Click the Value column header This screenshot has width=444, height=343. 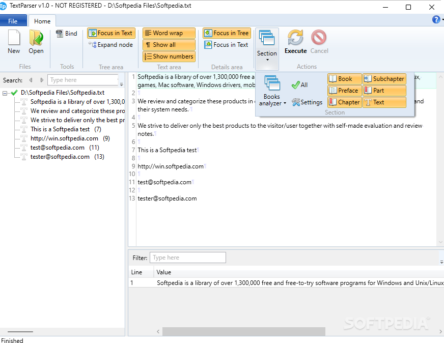pos(299,272)
